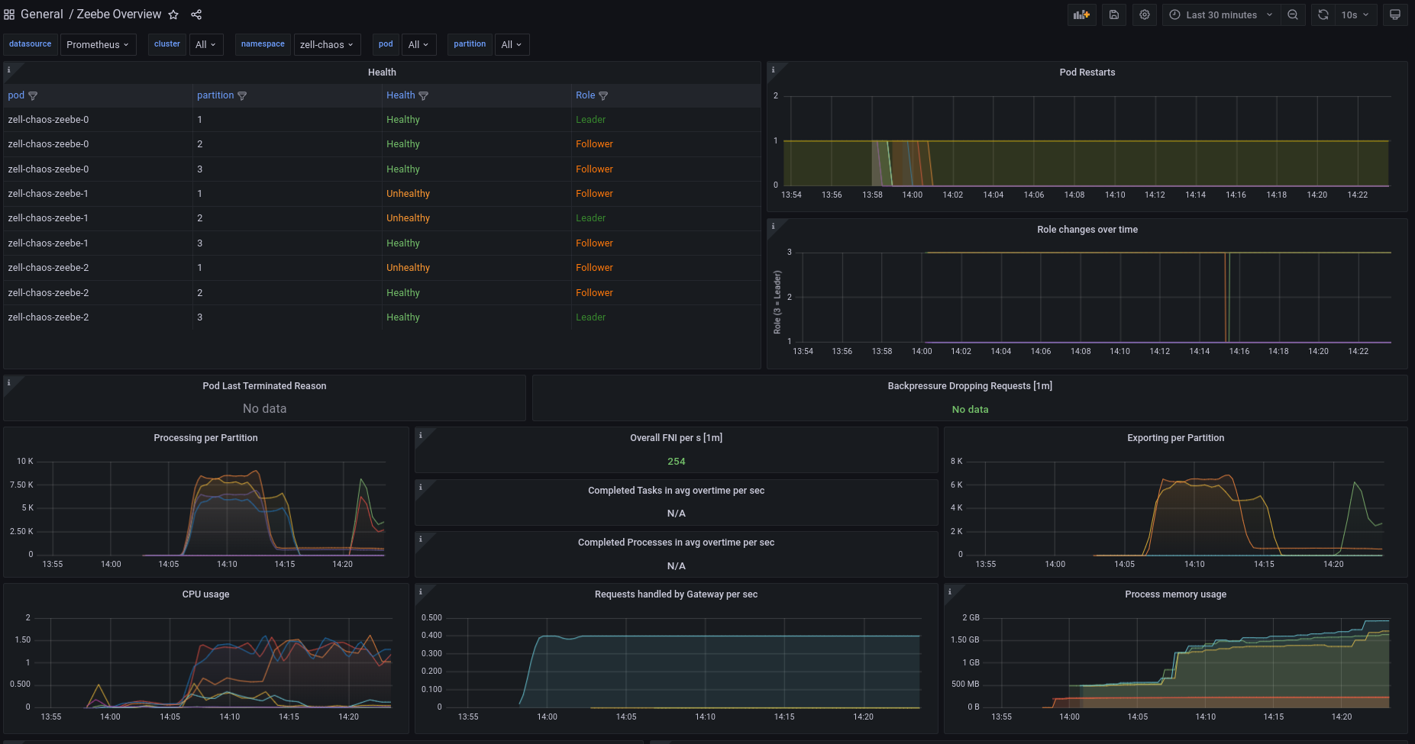This screenshot has width=1415, height=744.
Task: Show info for Pod Restarts panel
Action: (773, 69)
